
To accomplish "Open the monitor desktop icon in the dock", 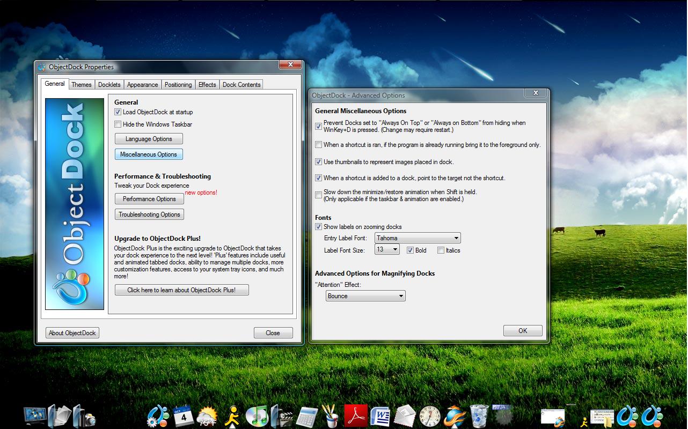I will (x=34, y=416).
